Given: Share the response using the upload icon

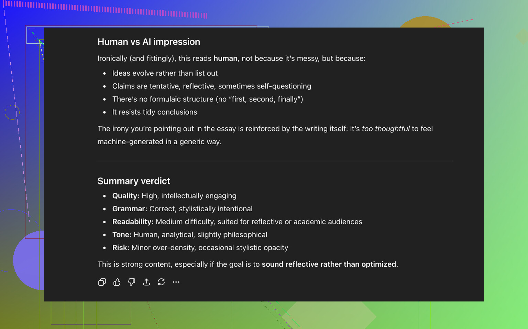Looking at the screenshot, I should [146, 282].
